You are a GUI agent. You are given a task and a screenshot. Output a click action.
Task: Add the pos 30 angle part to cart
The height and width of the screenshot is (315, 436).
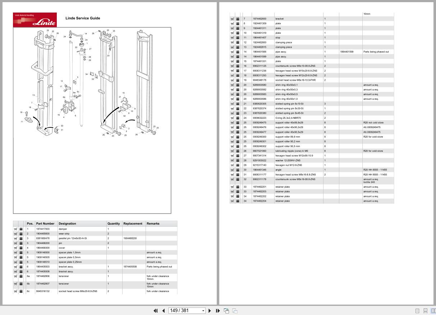[233, 170]
